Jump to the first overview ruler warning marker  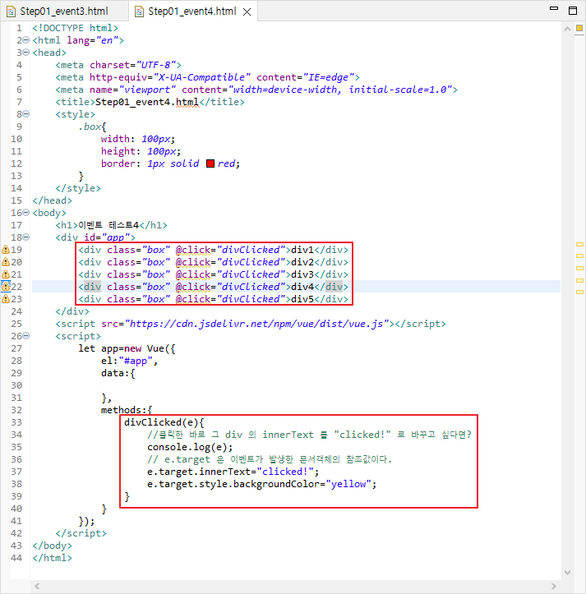click(579, 244)
